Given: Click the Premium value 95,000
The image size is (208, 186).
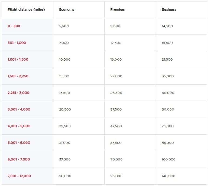Looking at the screenshot, I should [x=116, y=176].
